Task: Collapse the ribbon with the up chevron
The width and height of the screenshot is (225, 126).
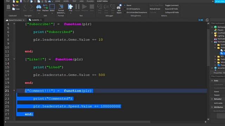Action: (213, 1)
